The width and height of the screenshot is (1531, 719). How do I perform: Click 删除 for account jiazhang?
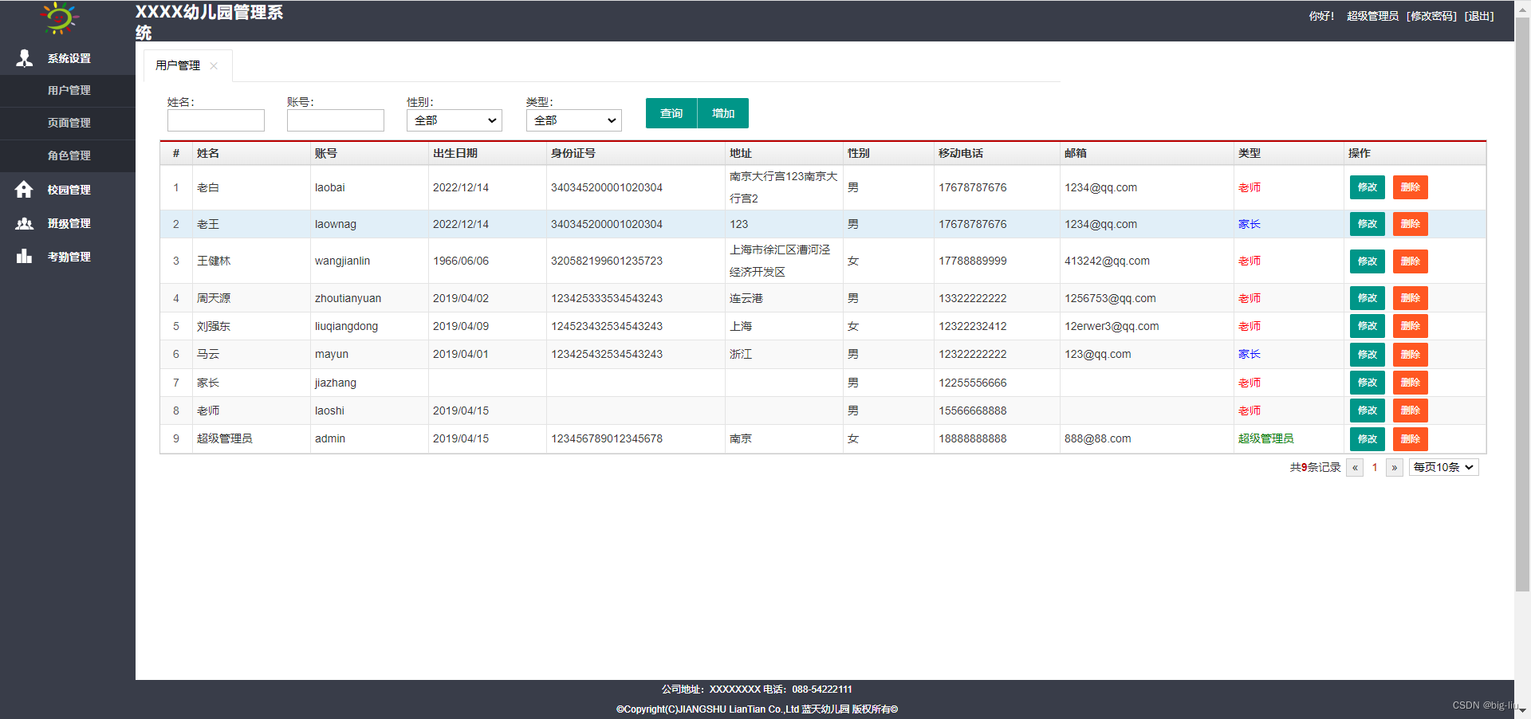(x=1411, y=383)
